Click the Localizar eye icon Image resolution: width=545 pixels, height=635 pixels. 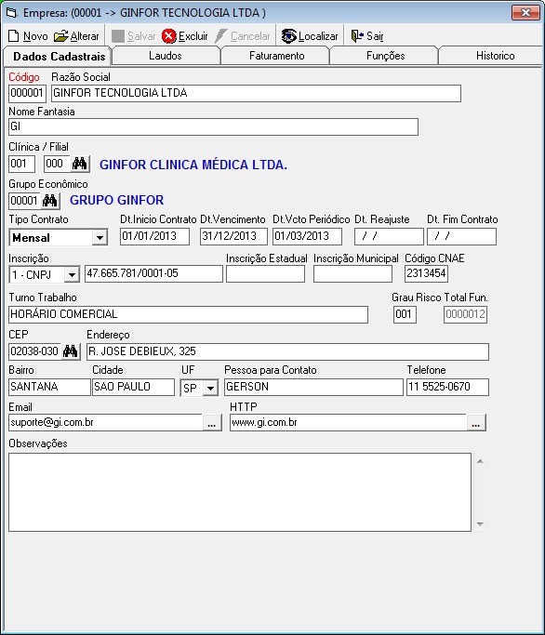(289, 36)
